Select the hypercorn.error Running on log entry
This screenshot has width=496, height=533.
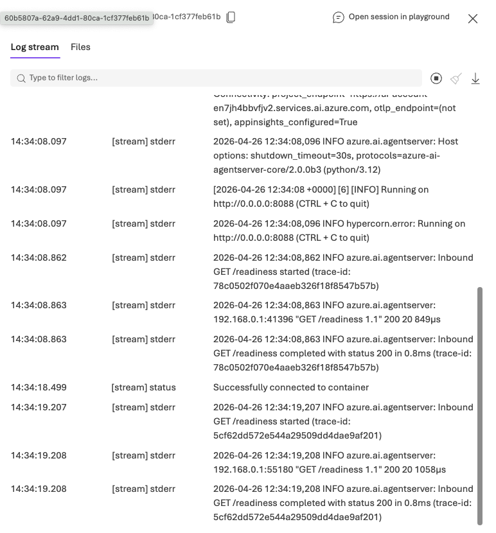click(339, 231)
